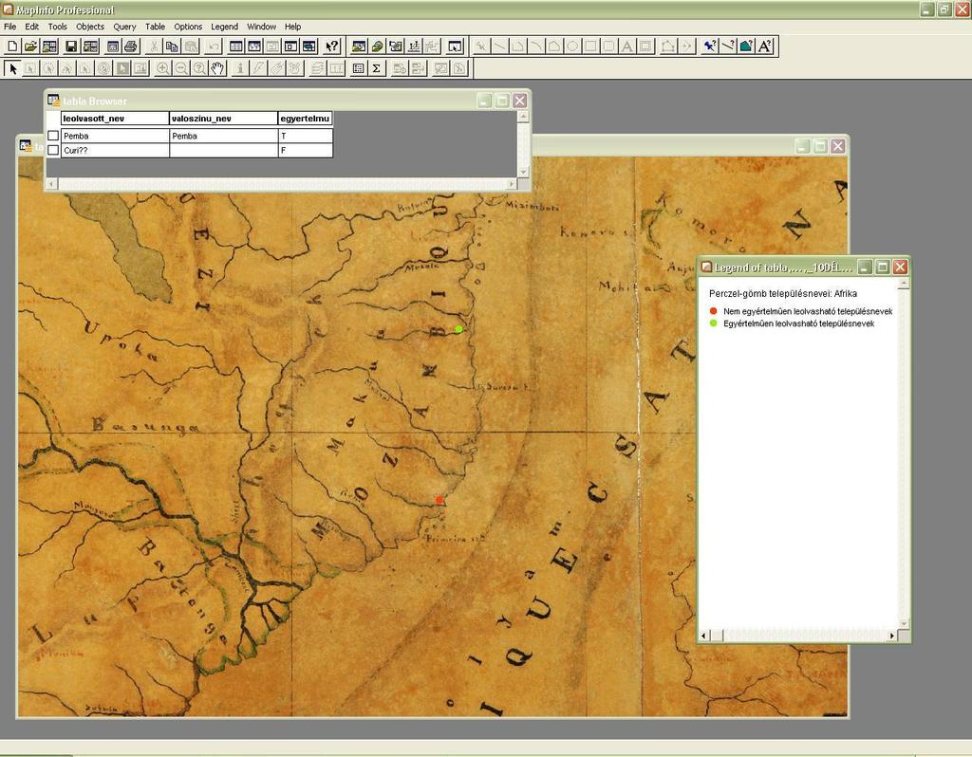
Task: Click the Browser's horizontal scroll left arrow
Action: point(51,183)
